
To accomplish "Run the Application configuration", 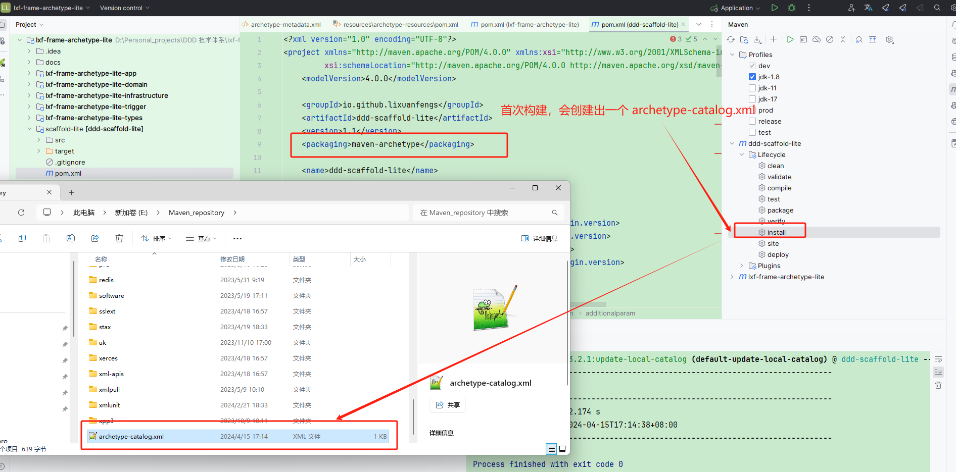I will [x=775, y=8].
